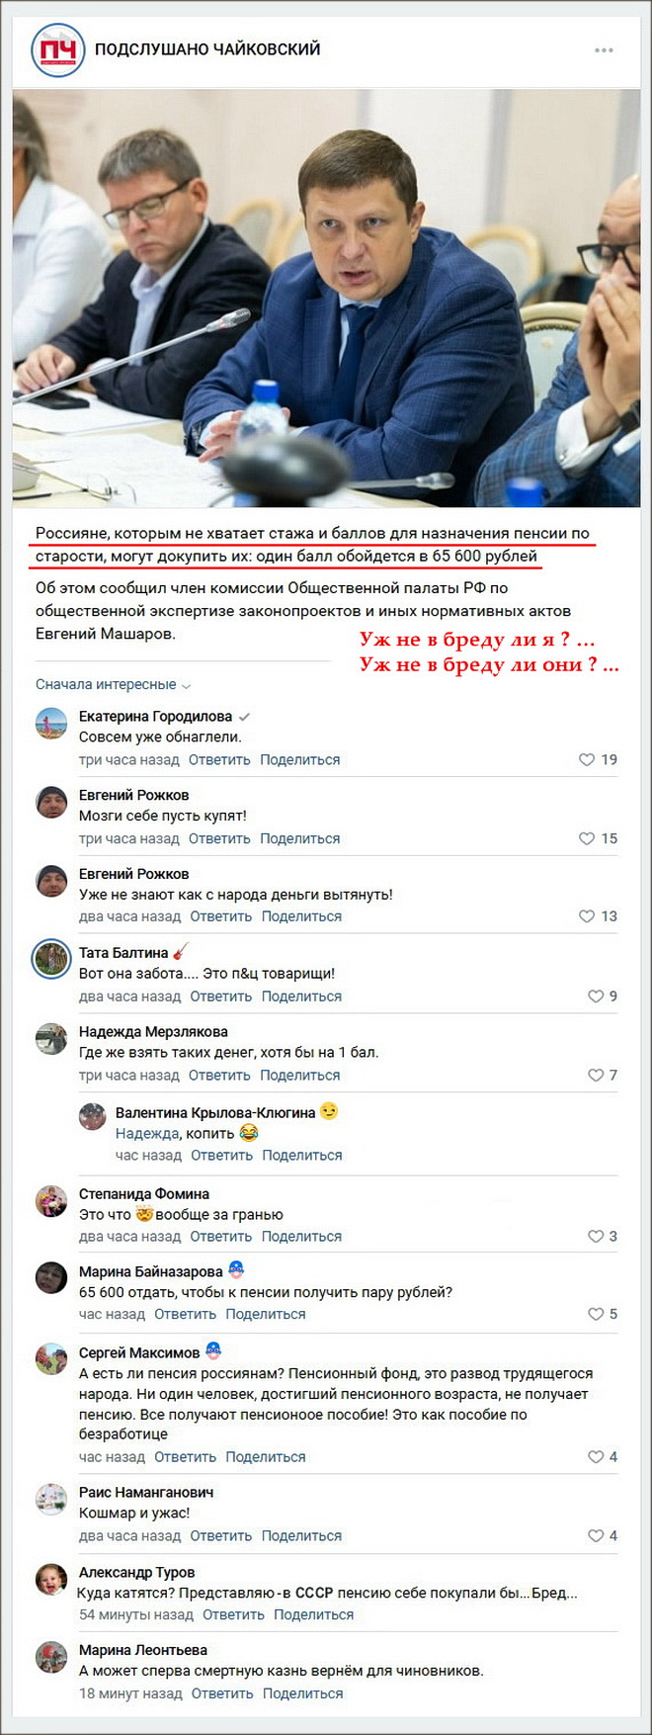652x1735 pixels.
Task: Like Раис Наманганович's comment via heart icon
Action: pos(596,1535)
